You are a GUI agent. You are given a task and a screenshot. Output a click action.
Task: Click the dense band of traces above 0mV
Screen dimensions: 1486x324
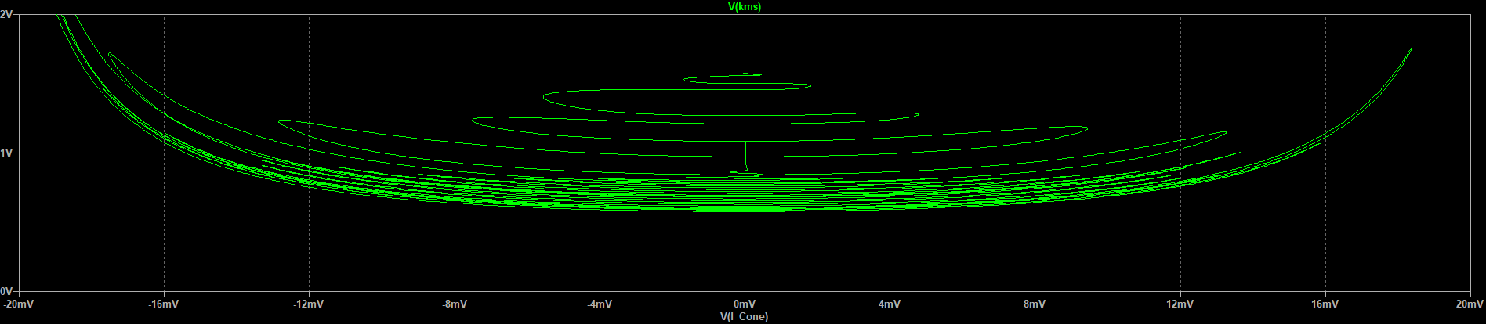click(x=745, y=194)
